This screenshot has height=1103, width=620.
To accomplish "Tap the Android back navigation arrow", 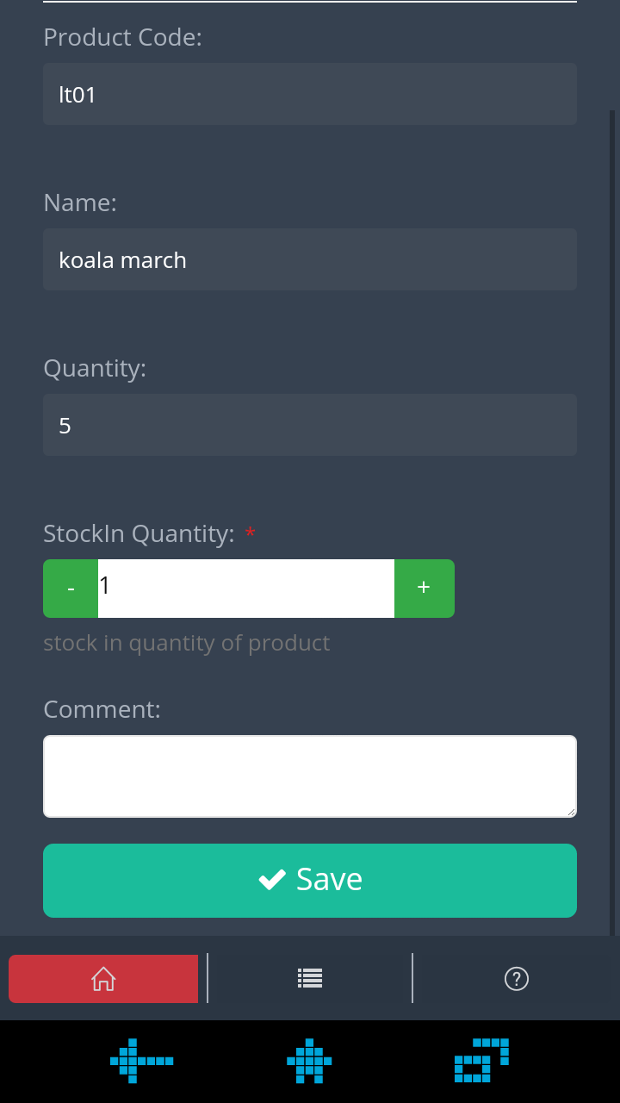I will [142, 1061].
